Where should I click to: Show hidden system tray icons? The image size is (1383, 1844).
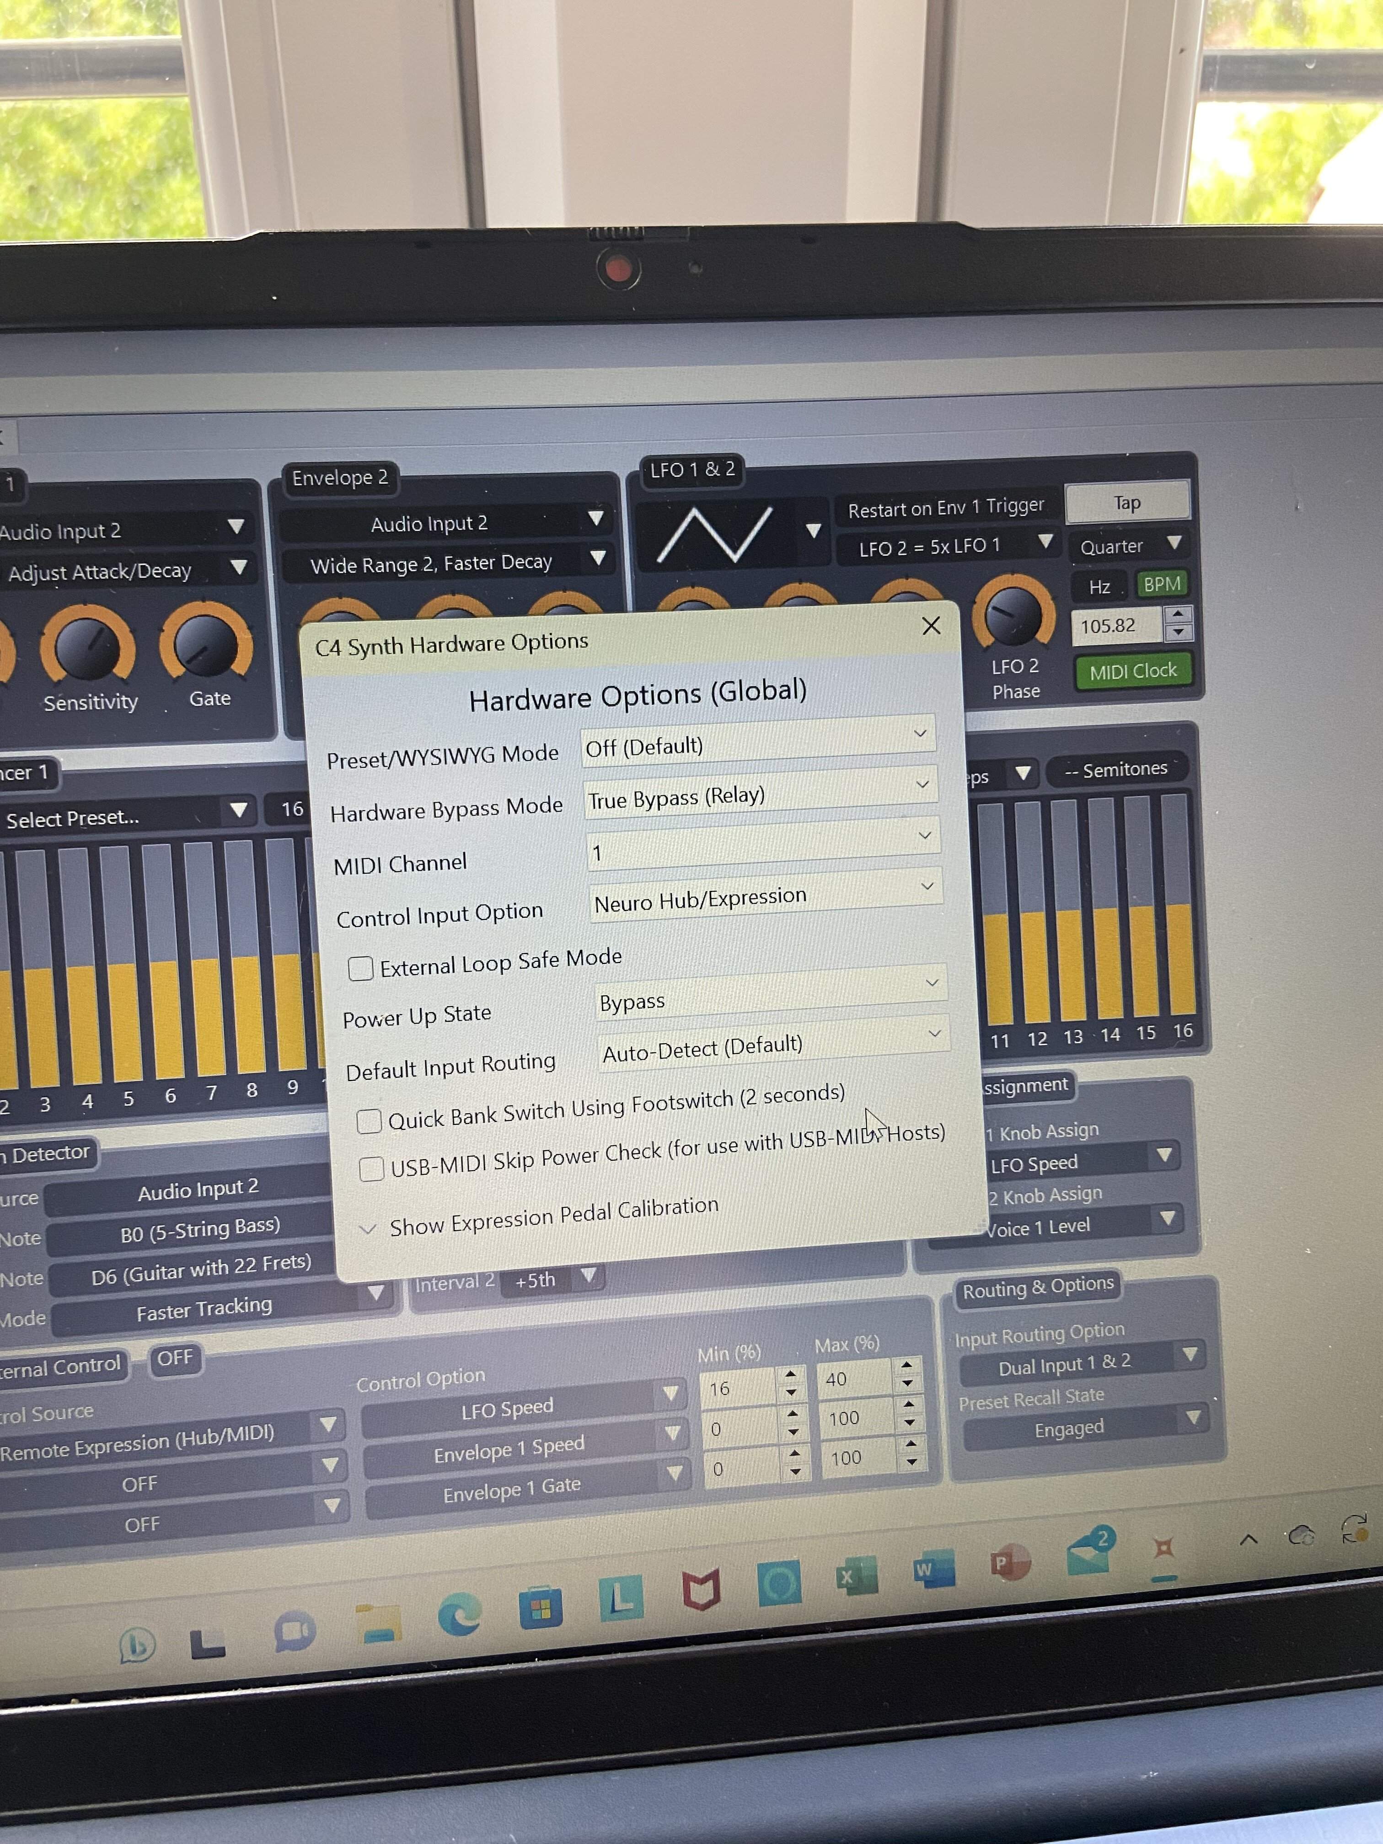point(1248,1539)
